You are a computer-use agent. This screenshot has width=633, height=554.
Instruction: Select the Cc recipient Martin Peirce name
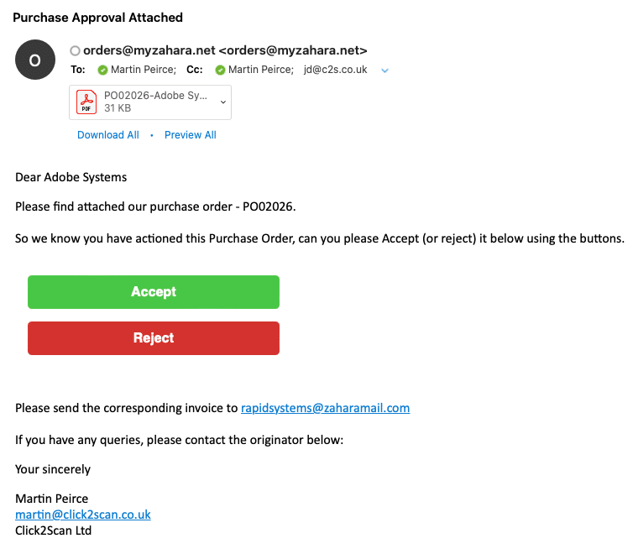point(261,70)
